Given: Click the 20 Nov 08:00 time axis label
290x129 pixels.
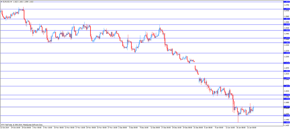Looking at the screenshot, I should (x=90, y=128).
